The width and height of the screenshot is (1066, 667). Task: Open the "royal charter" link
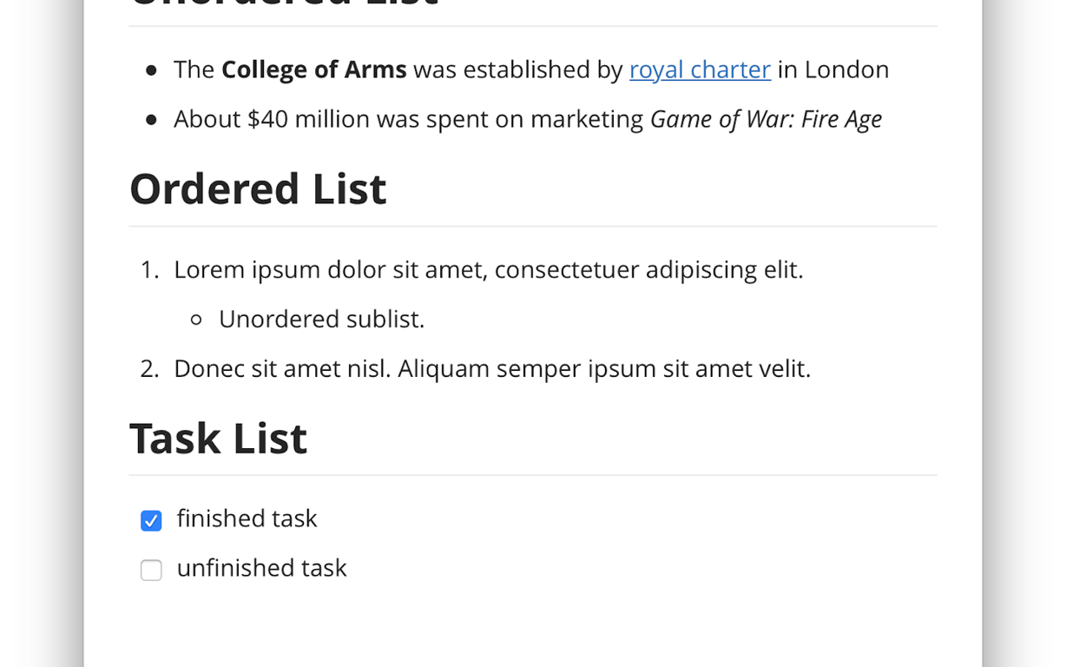coord(700,69)
